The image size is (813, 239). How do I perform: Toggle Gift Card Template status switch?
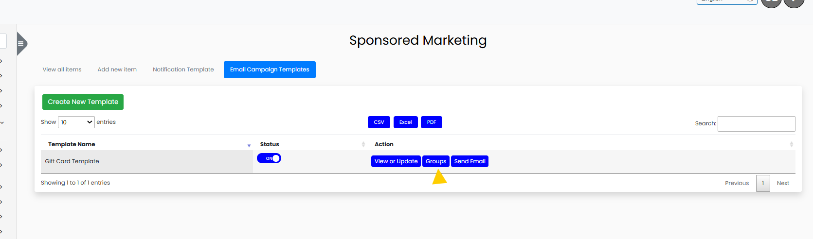(x=269, y=158)
